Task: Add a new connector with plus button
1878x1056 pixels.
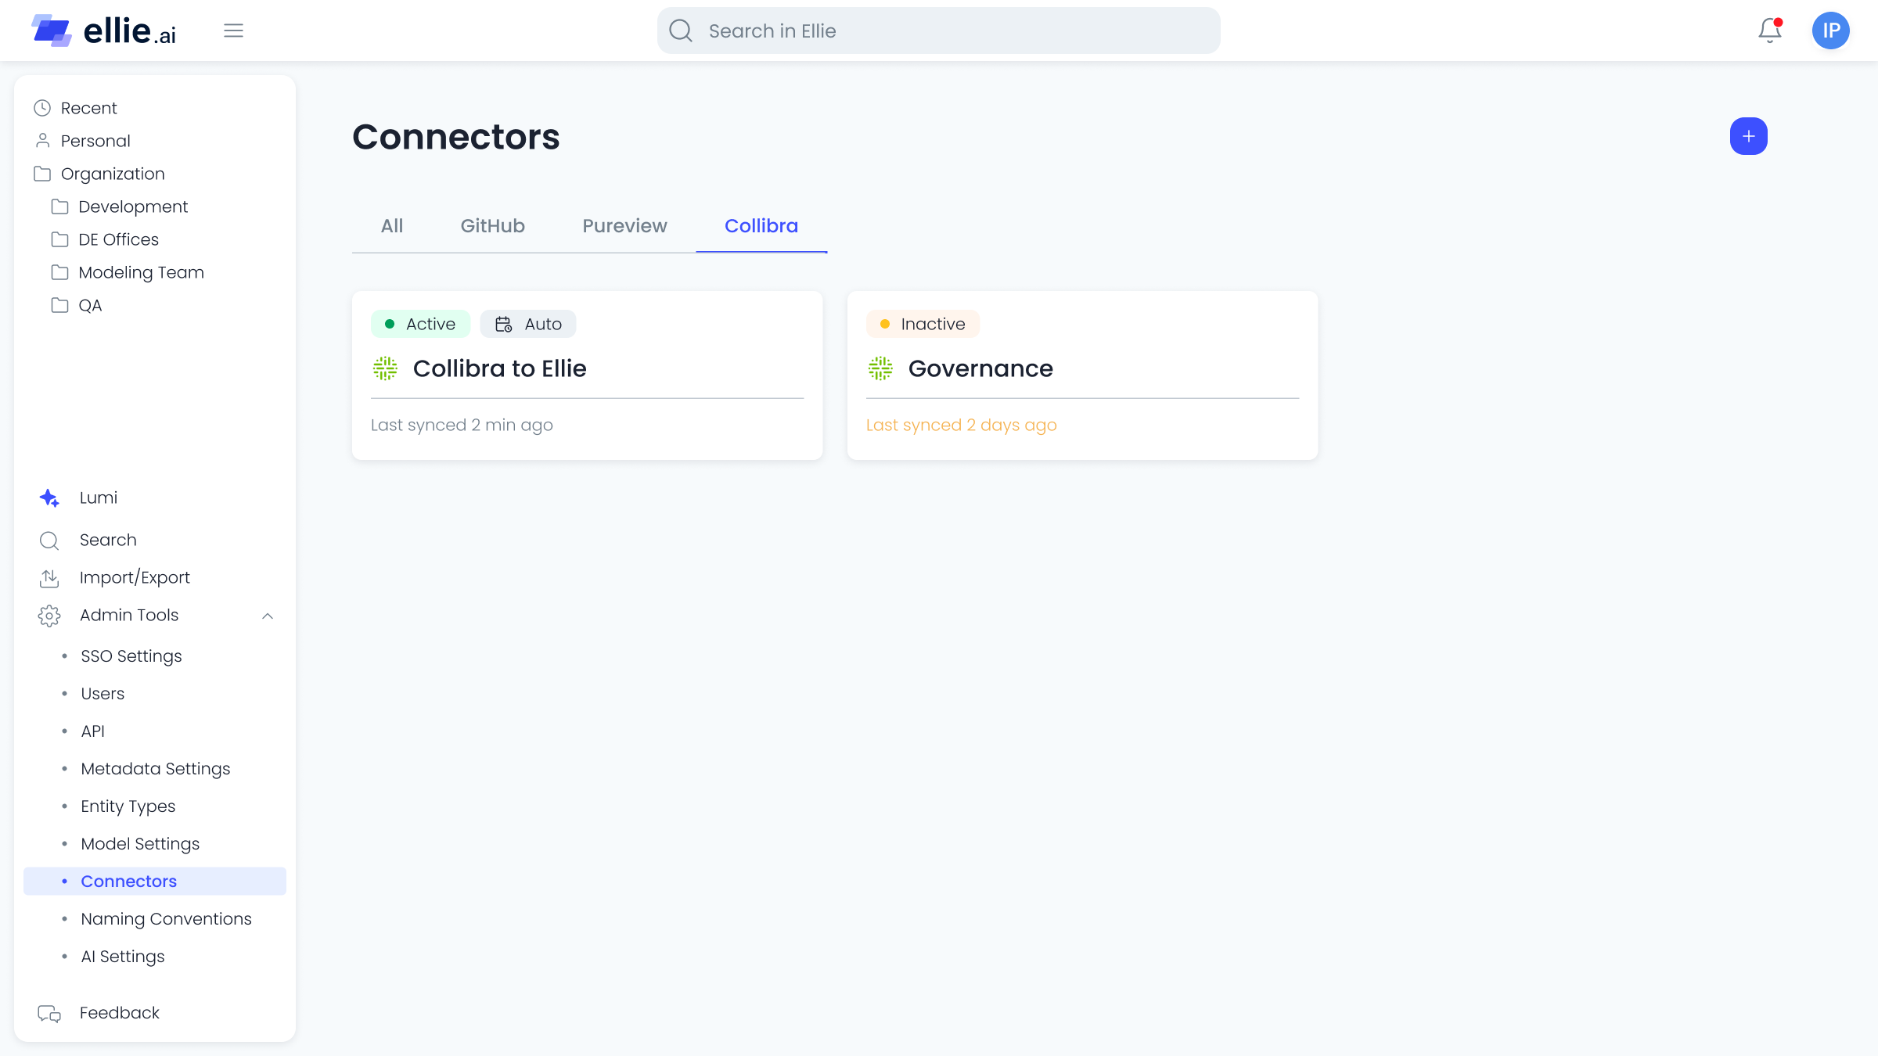Action: click(1748, 136)
